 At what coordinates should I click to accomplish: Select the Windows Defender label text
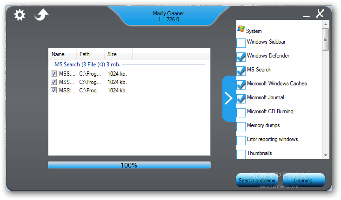268,56
